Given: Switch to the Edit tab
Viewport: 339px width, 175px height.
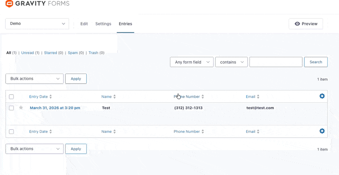Looking at the screenshot, I should [x=84, y=24].
